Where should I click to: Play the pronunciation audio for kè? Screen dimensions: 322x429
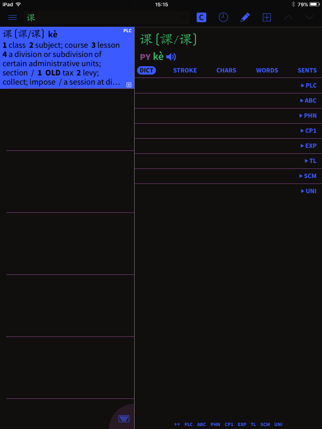pos(171,57)
